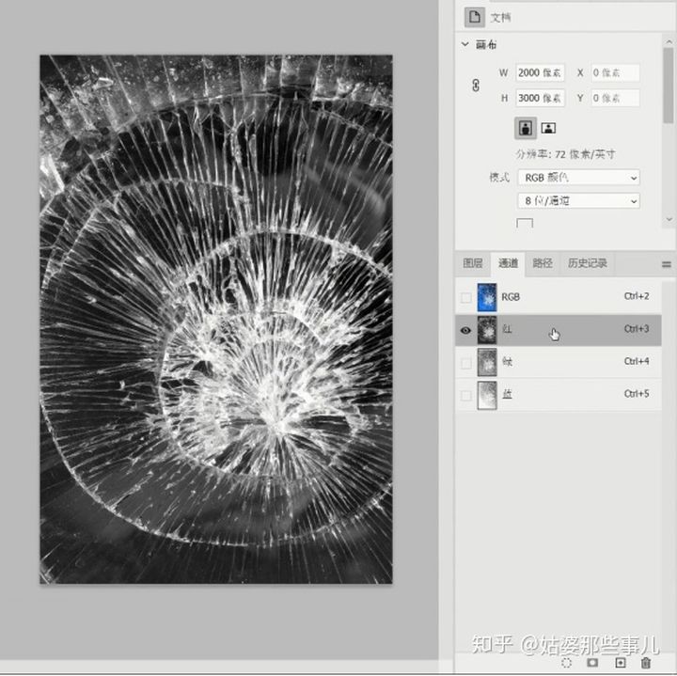Switch to the 图层 layers tab

[x=472, y=263]
